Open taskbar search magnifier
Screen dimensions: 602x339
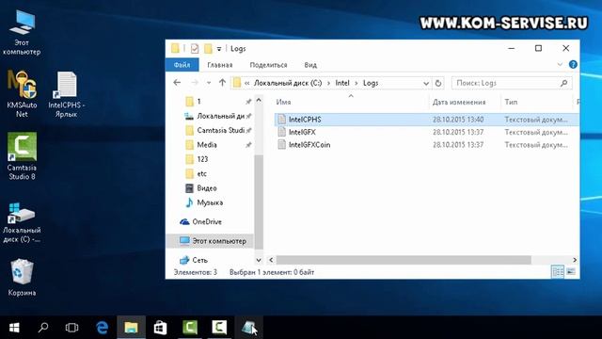point(43,328)
